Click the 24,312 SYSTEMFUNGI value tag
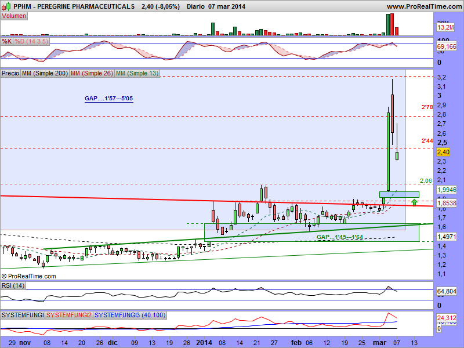Viewport: 464px width, 348px height. pos(447,318)
